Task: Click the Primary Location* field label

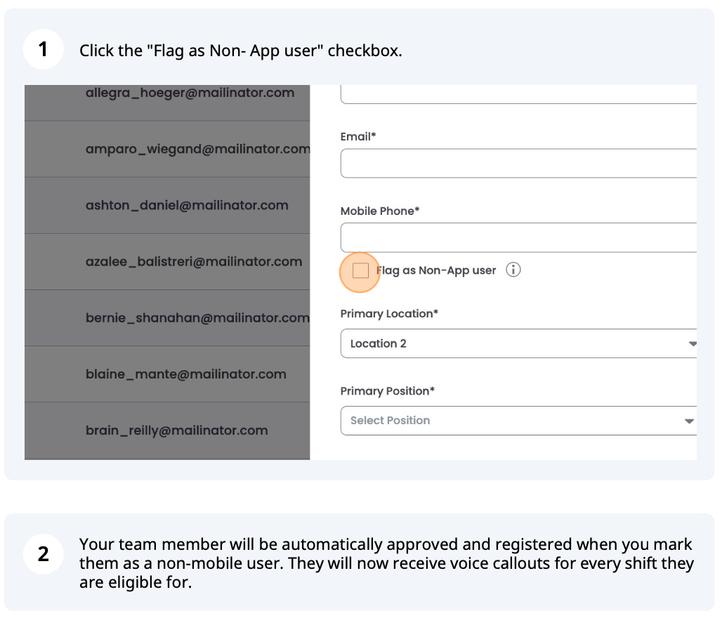Action: pos(389,314)
